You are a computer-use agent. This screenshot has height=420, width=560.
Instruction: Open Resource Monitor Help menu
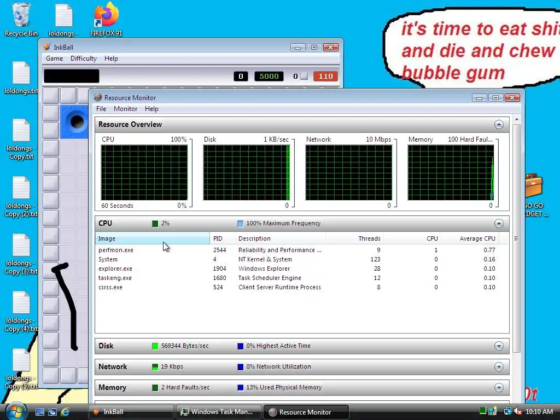pyautogui.click(x=151, y=109)
